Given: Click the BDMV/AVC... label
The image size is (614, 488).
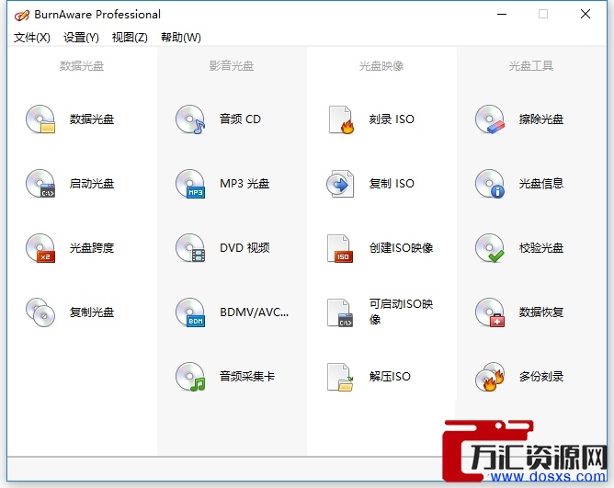Looking at the screenshot, I should [254, 312].
